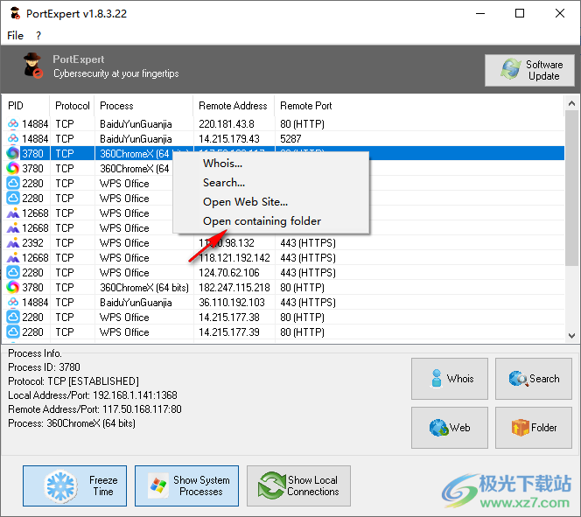The height and width of the screenshot is (517, 581).
Task: Click the scroll down arrow of the list
Action: click(571, 336)
